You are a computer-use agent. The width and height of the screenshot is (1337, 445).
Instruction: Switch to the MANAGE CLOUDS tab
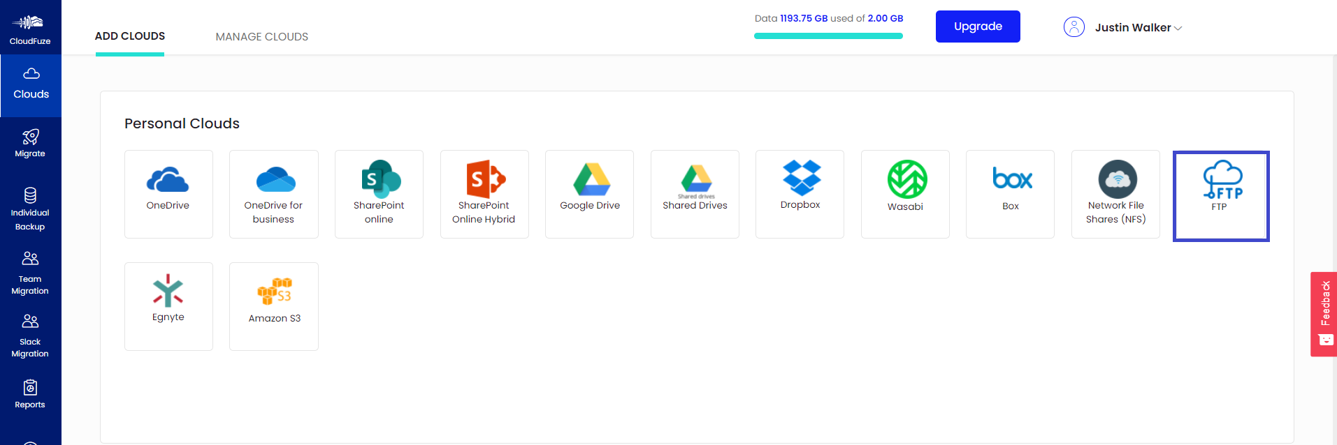[261, 37]
